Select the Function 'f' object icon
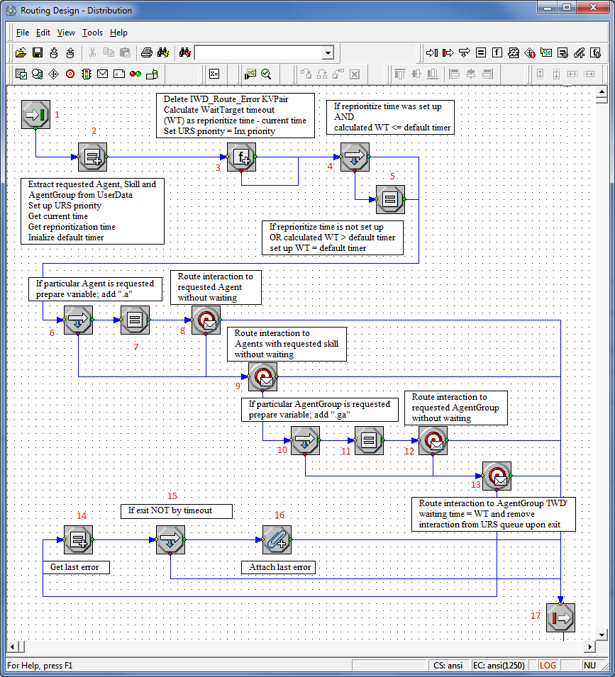The width and height of the screenshot is (615, 677). pyautogui.click(x=497, y=52)
